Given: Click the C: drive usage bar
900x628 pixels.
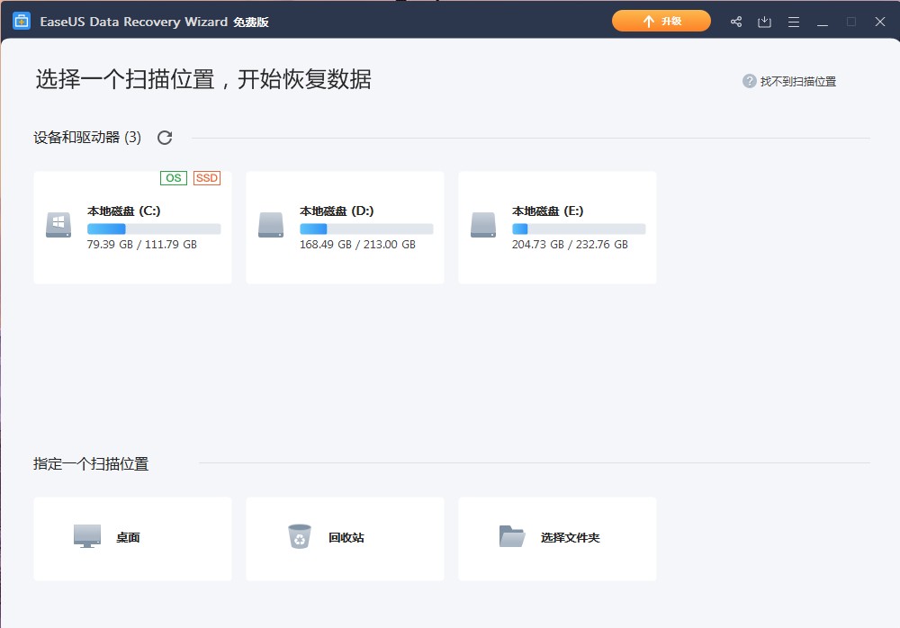Looking at the screenshot, I should [x=154, y=229].
